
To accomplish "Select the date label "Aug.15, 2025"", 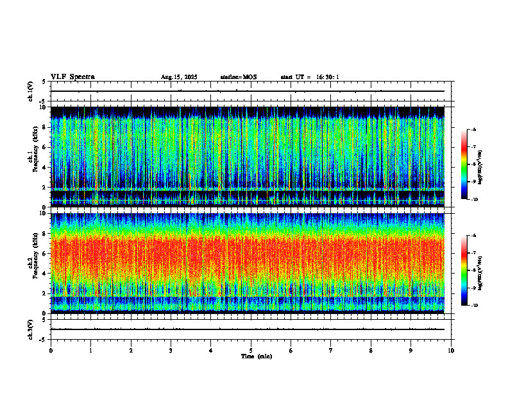I will pyautogui.click(x=179, y=77).
